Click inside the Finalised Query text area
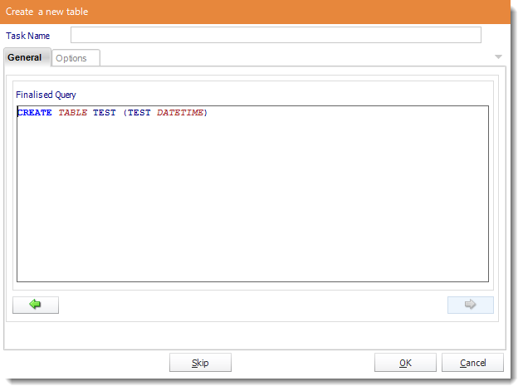The width and height of the screenshot is (523, 391). [253, 193]
